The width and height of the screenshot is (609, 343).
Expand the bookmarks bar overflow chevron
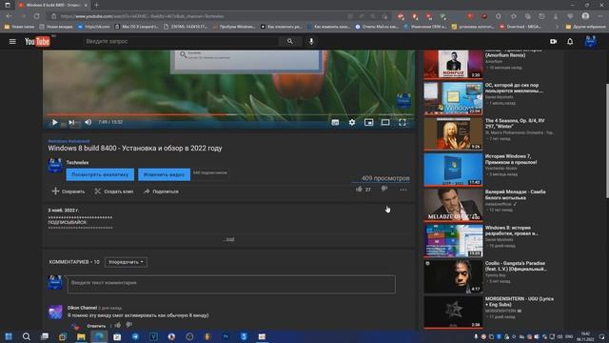point(558,27)
